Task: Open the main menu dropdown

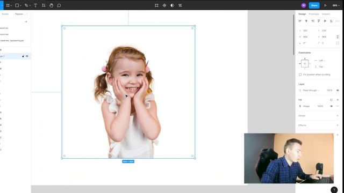Action: tap(2, 5)
